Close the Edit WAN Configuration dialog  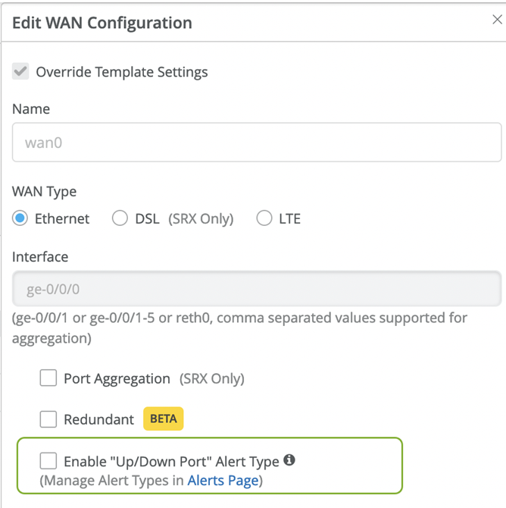[497, 20]
